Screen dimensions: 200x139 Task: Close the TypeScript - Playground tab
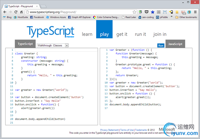pos(37,6)
